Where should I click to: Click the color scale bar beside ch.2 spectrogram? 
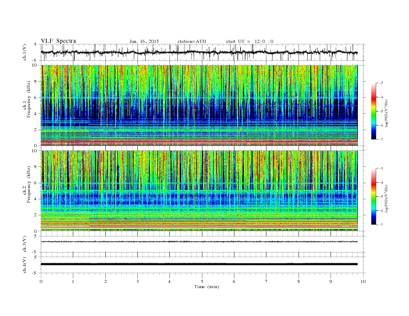pyautogui.click(x=373, y=196)
